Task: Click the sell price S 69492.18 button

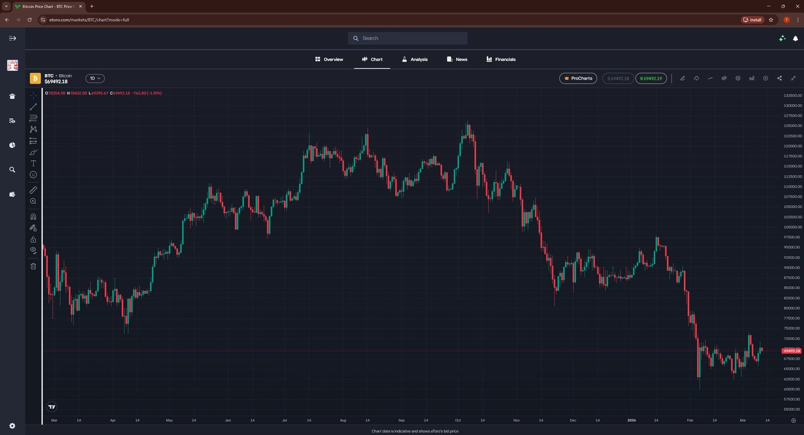Action: pos(618,78)
